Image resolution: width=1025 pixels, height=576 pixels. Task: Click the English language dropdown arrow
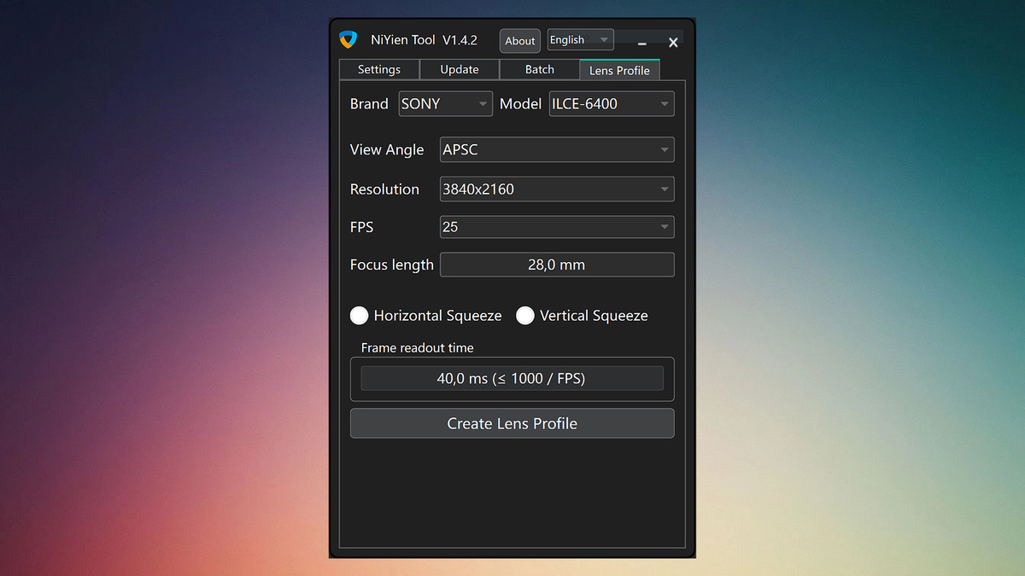coord(604,39)
